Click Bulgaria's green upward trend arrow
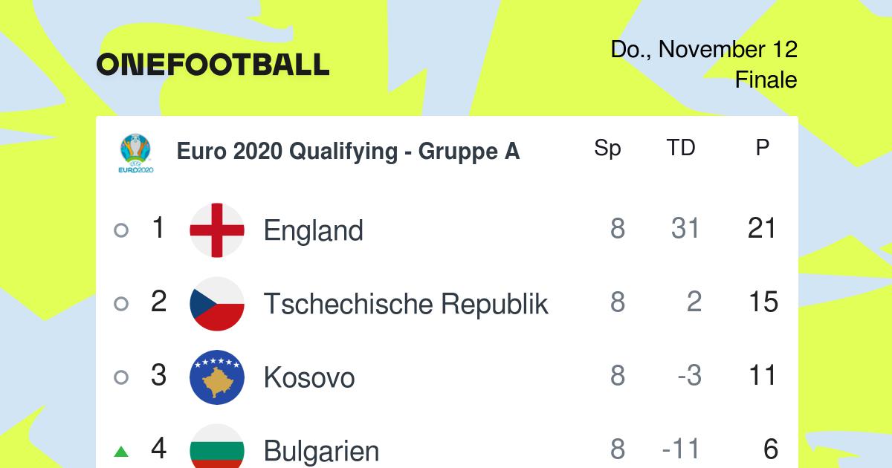Image resolution: width=892 pixels, height=468 pixels. (x=121, y=451)
